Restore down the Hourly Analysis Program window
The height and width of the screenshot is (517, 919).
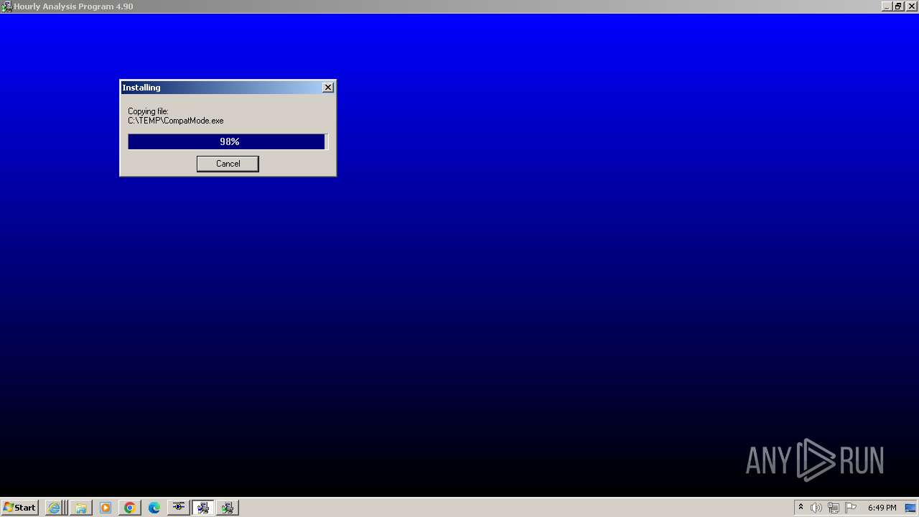(898, 6)
